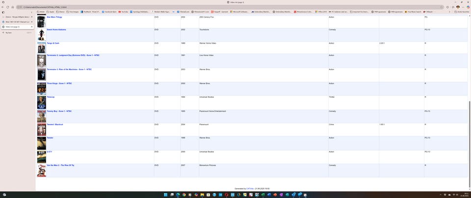Click the page vertical scrollbar thumb
Viewport: 471px width, 198px height.
(469, 145)
